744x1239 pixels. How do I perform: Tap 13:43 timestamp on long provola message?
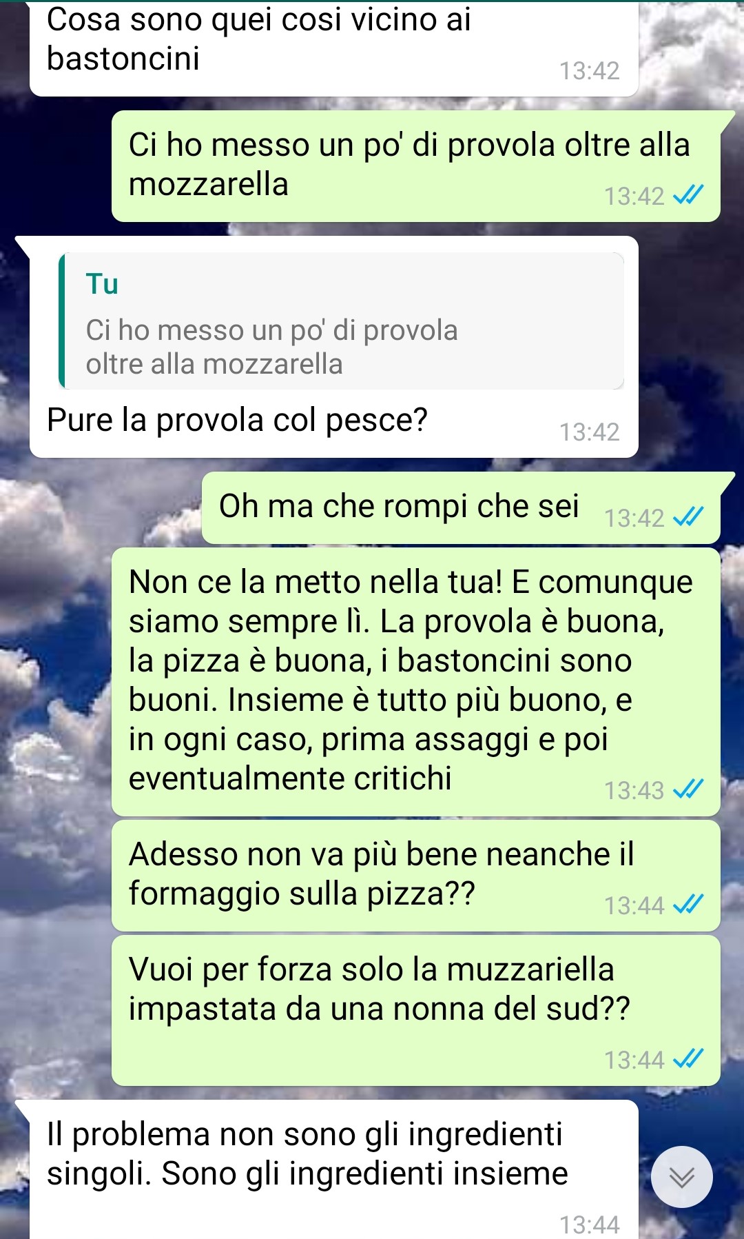point(634,790)
